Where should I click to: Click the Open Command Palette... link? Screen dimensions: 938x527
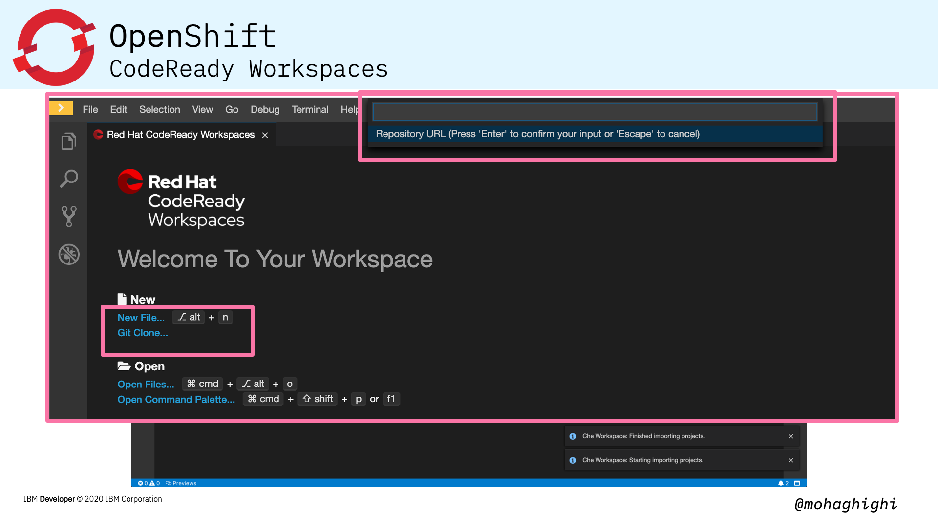(x=176, y=400)
